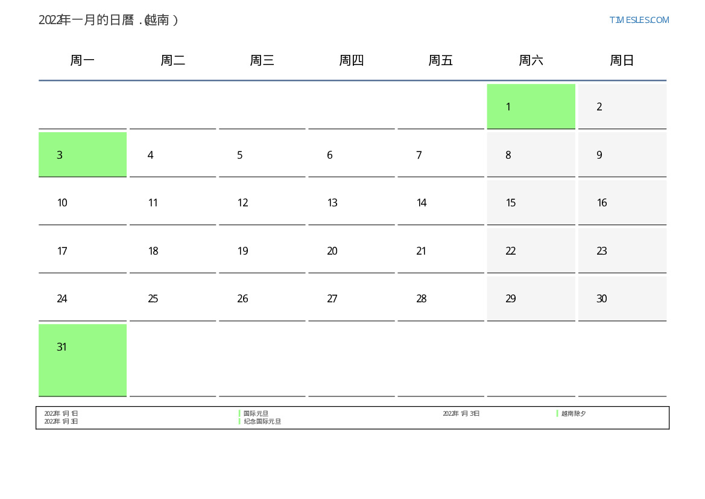
Task: Select date 5 in the calendar
Action: coord(262,154)
